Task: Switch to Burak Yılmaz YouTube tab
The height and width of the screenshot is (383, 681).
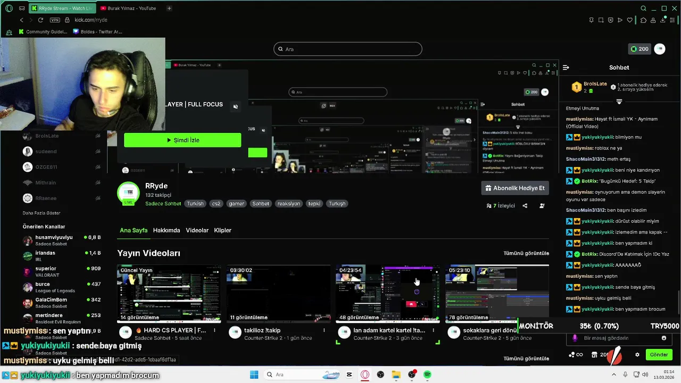Action: 129,9
